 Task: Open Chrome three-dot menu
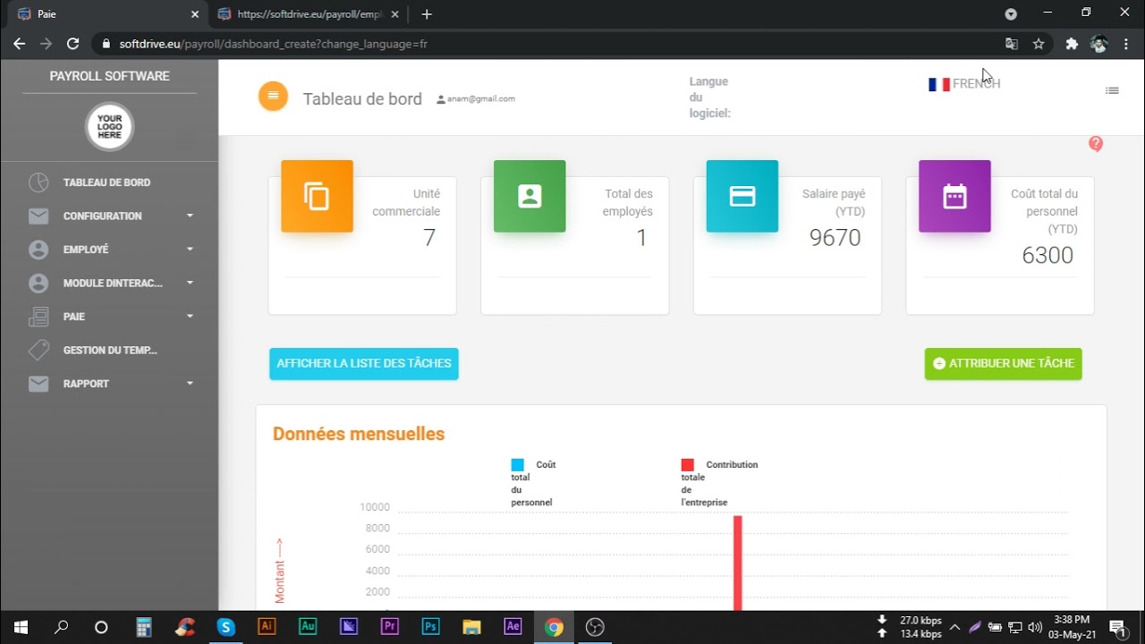click(x=1126, y=44)
